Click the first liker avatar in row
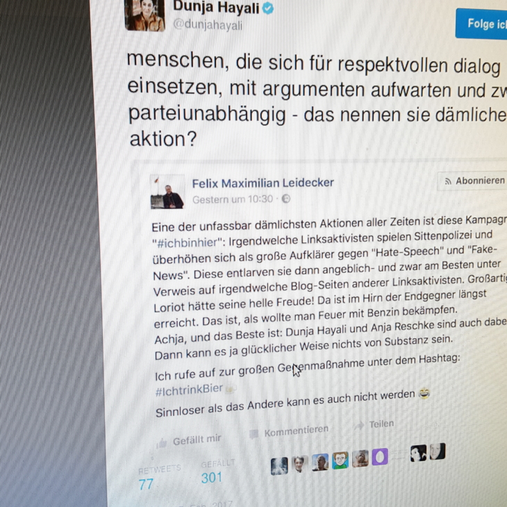507x507 pixels. (279, 466)
